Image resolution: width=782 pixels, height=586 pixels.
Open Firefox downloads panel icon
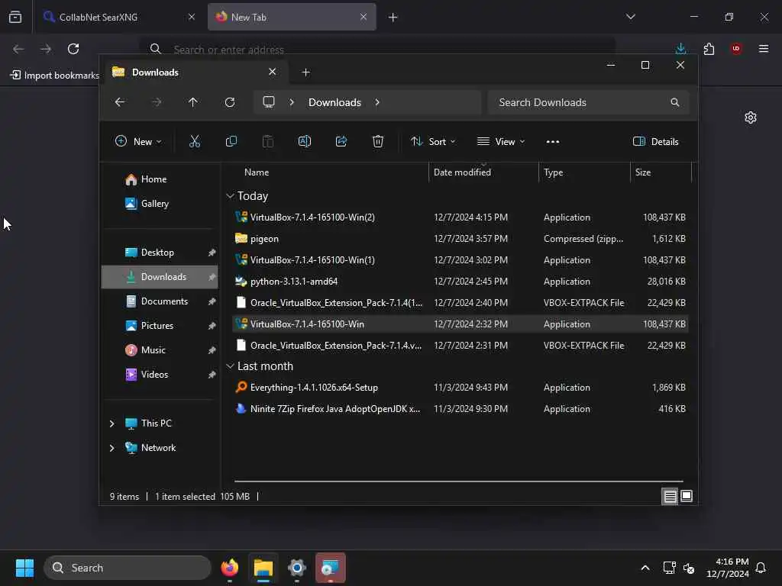(x=680, y=49)
